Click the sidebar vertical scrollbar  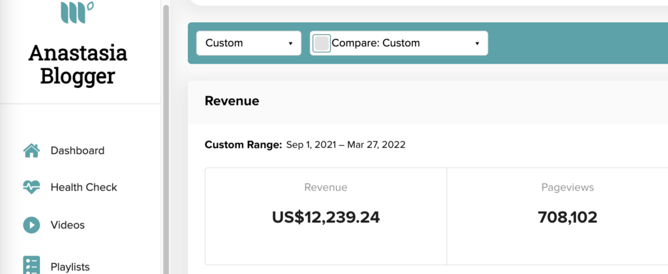tap(166, 139)
